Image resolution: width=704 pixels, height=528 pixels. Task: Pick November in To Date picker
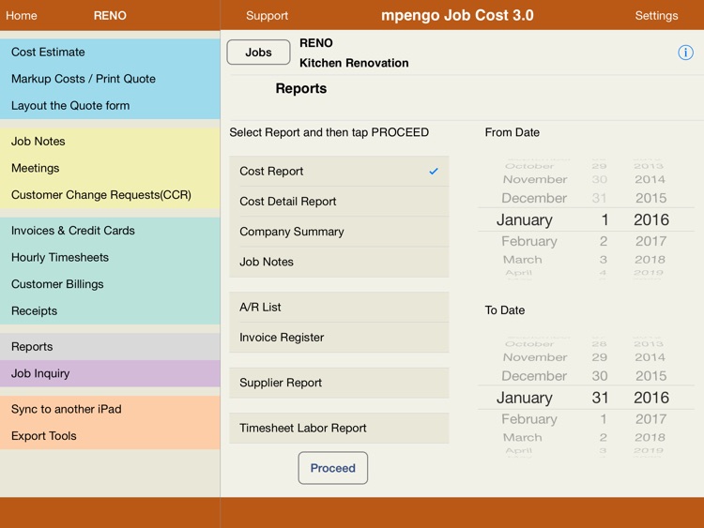click(x=535, y=357)
